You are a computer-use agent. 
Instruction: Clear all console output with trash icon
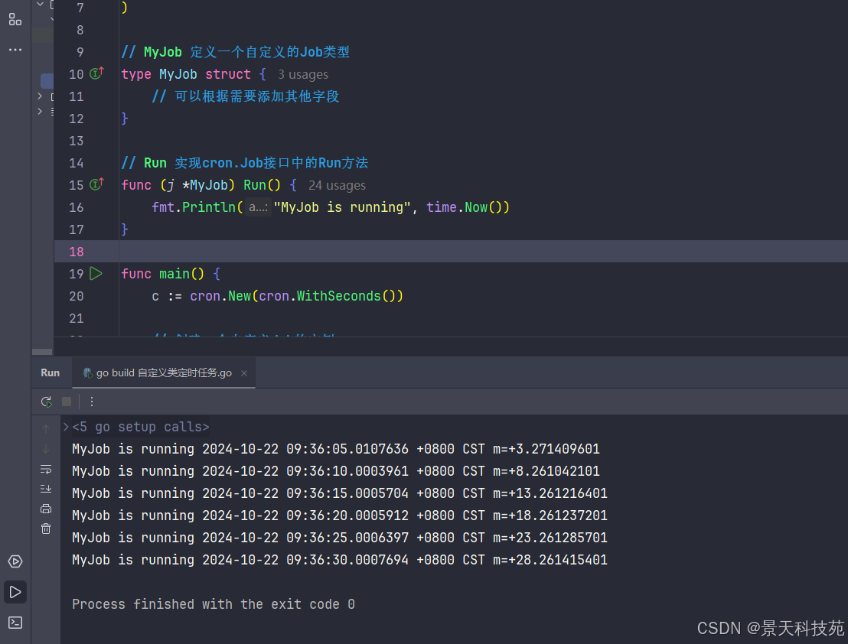(46, 529)
